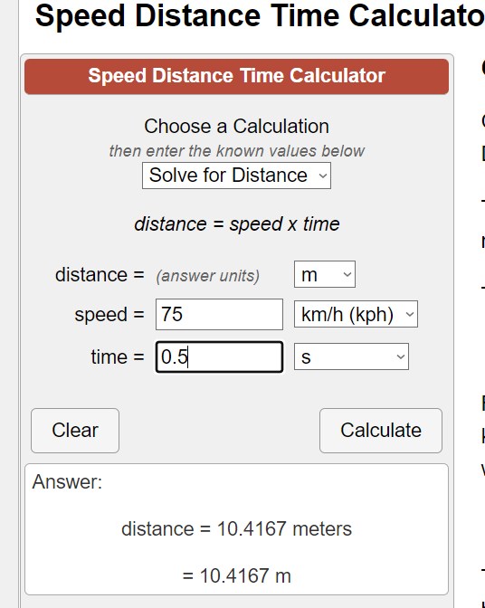This screenshot has width=485, height=608.
Task: Click the 'Answer:' label in results box
Action: click(67, 482)
